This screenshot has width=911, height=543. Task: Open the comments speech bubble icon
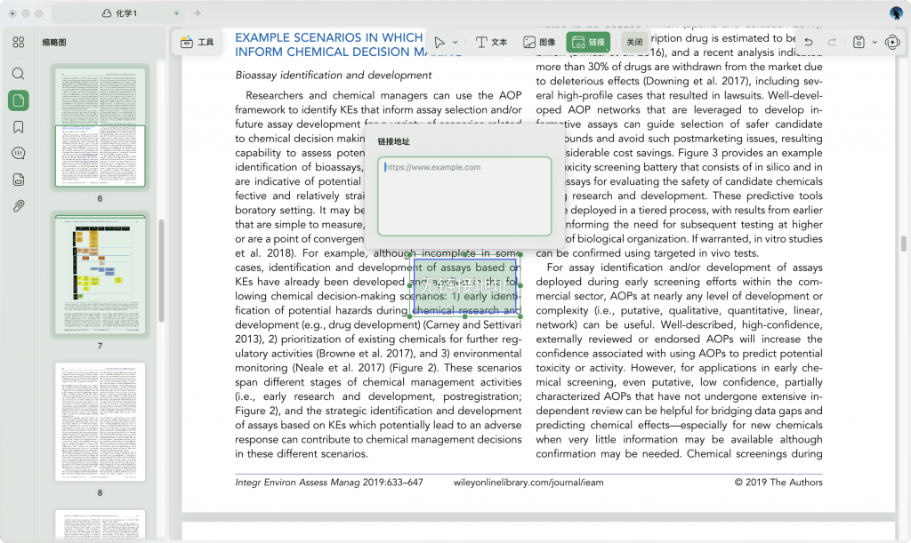point(19,153)
